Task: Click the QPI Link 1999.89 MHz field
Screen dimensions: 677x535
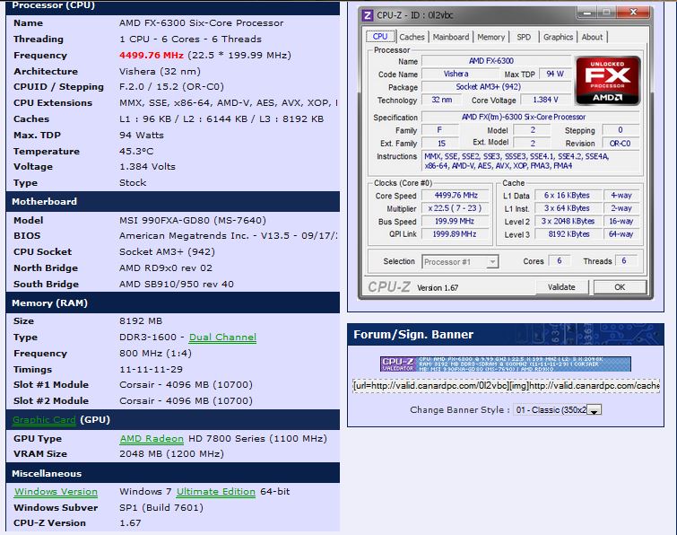Action: (456, 234)
